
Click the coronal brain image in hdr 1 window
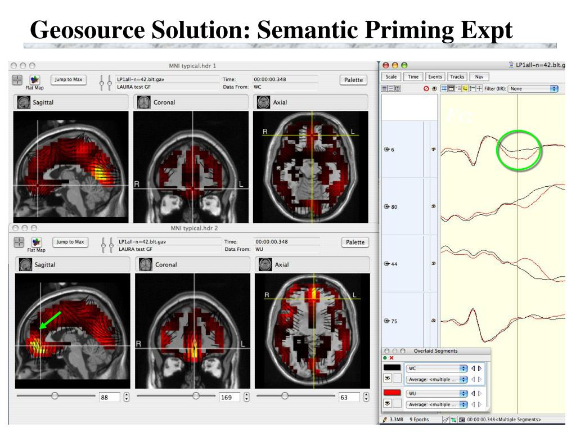tap(191, 166)
